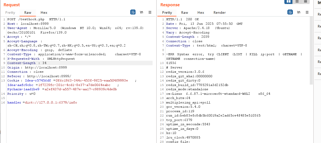This screenshot has height=143, width=321.
Task: Show non-printable chars (\n) in Response
Action: 299,12
